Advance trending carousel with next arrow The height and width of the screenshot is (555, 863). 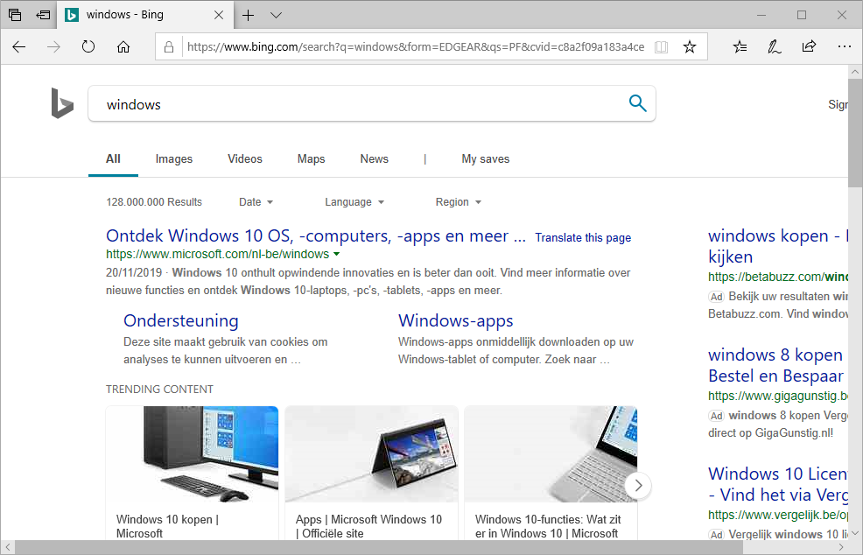[x=638, y=486]
